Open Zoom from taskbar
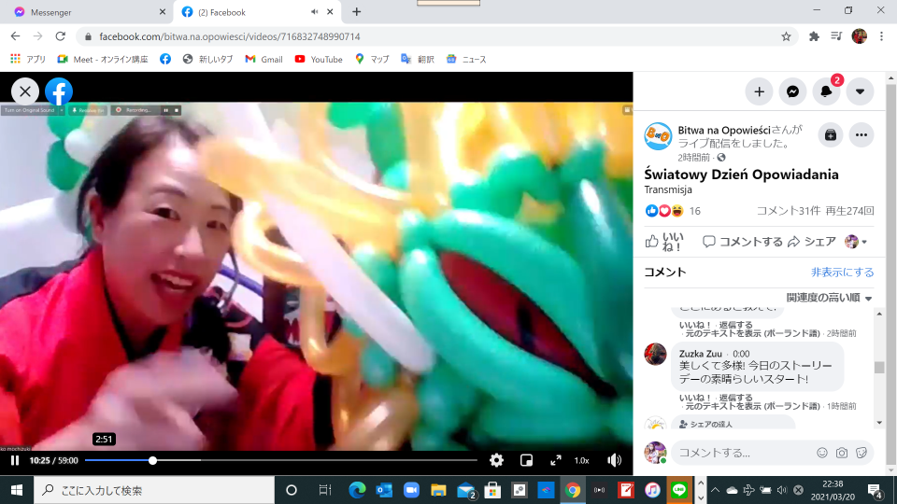897x504 pixels. (x=411, y=490)
